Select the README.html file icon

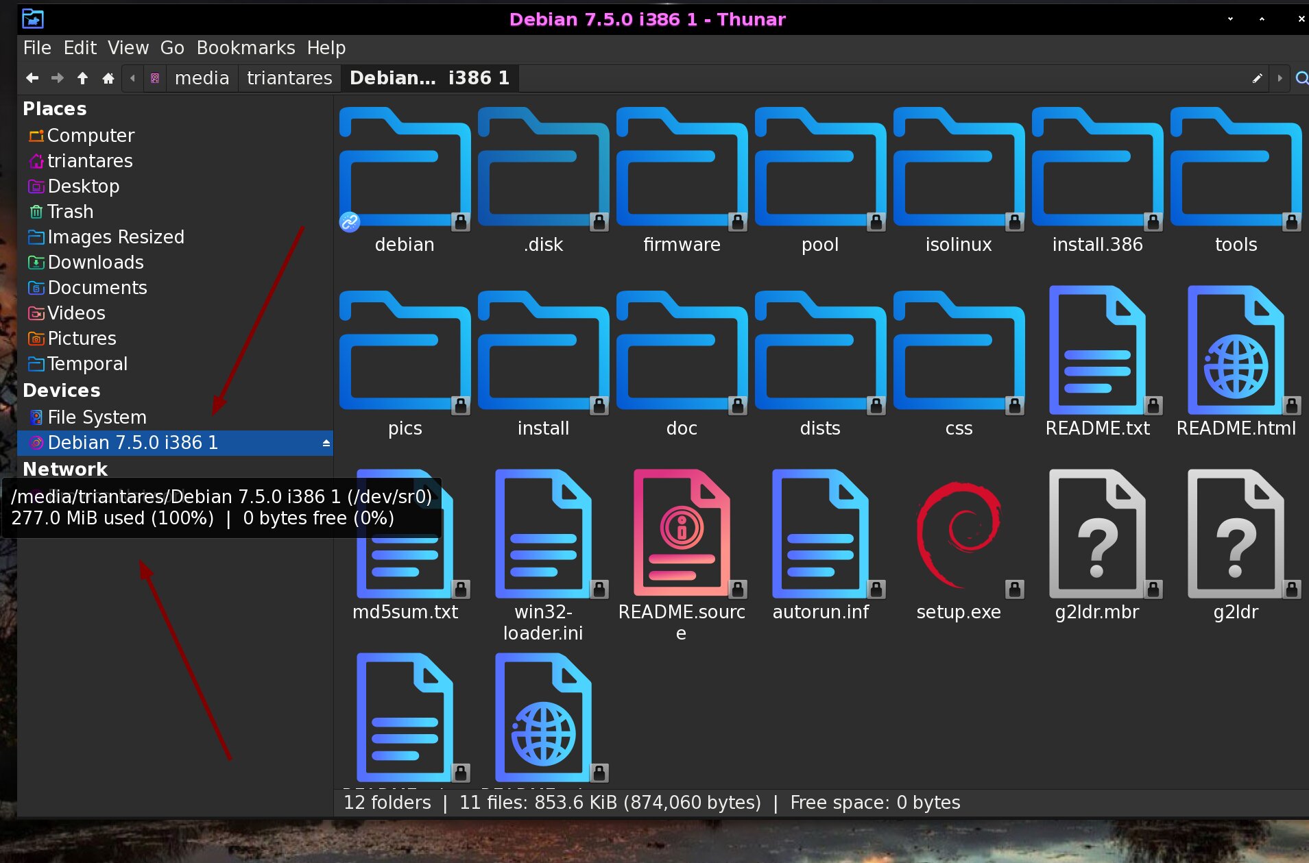tap(1236, 352)
